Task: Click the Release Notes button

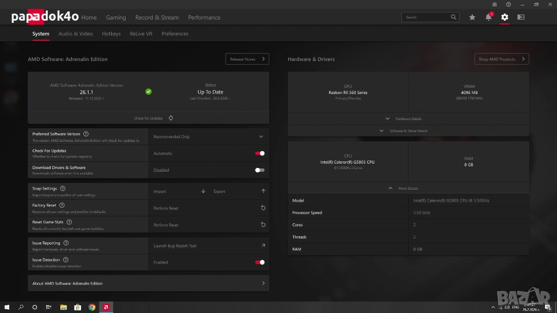Action: 247,59
